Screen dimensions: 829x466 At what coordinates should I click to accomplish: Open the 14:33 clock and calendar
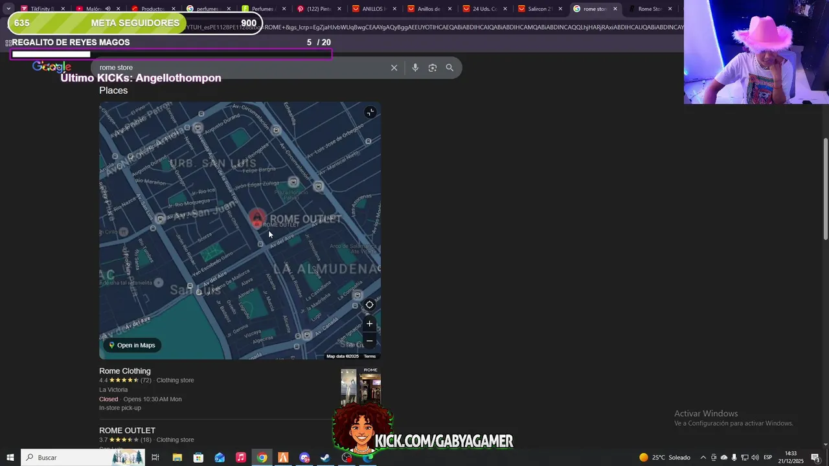(791, 458)
